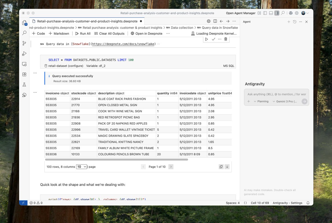
Task: Go forward using the right arrow
Action: pos(228,21)
